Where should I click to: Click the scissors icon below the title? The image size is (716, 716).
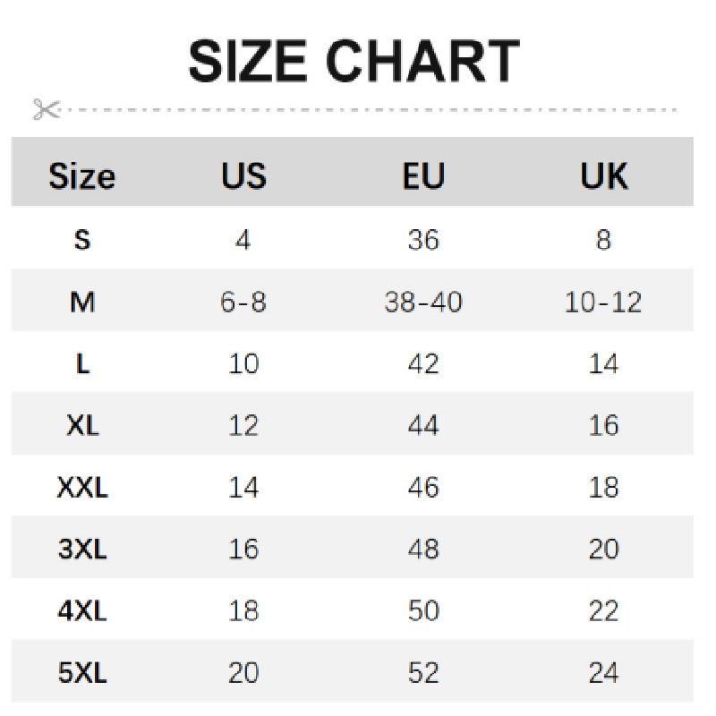[x=47, y=109]
